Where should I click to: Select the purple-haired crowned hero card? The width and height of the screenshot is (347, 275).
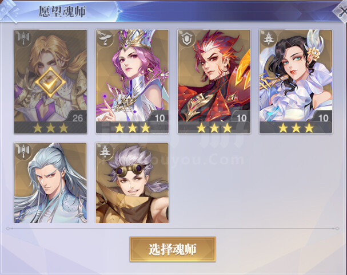coord(132,81)
